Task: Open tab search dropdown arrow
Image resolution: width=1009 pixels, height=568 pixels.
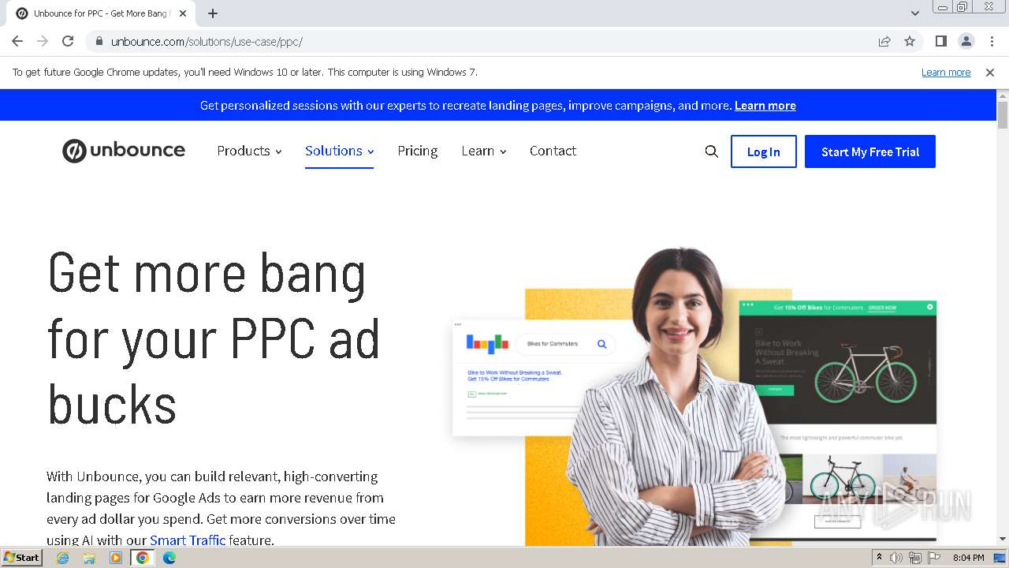Action: 915,13
